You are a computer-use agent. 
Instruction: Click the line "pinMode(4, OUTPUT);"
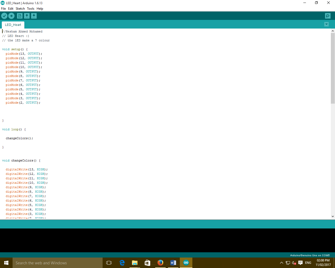click(23, 94)
